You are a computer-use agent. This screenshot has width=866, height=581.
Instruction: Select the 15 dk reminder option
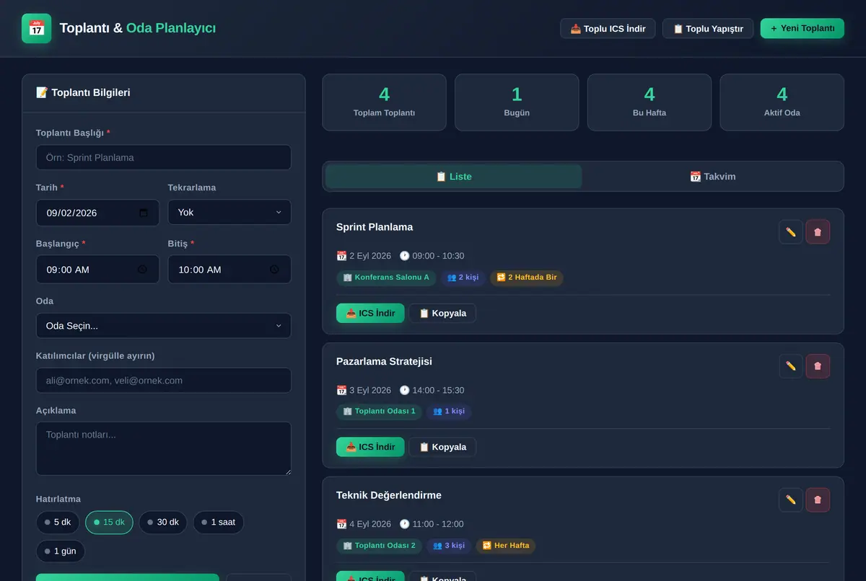coord(109,523)
